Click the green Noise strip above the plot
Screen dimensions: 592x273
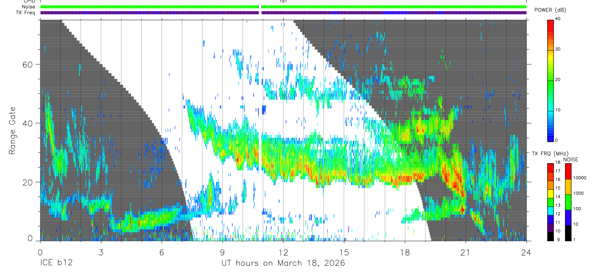point(283,7)
